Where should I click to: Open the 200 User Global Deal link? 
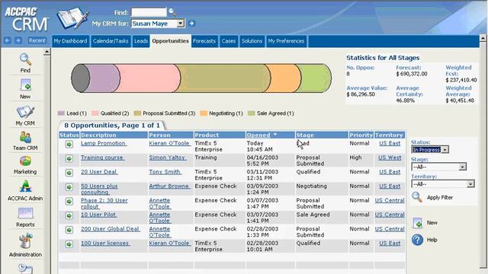pos(110,229)
